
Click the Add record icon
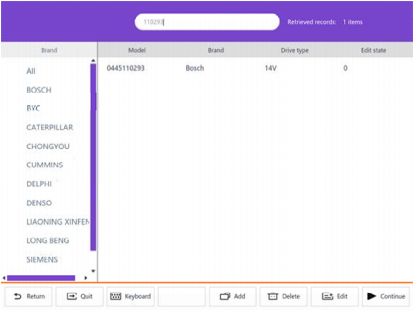pyautogui.click(x=225, y=297)
